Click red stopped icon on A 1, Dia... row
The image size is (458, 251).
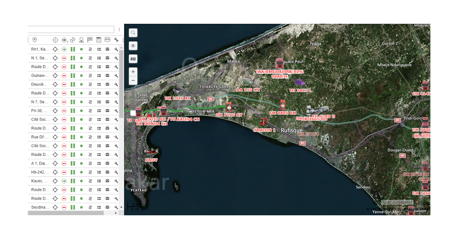[64, 163]
